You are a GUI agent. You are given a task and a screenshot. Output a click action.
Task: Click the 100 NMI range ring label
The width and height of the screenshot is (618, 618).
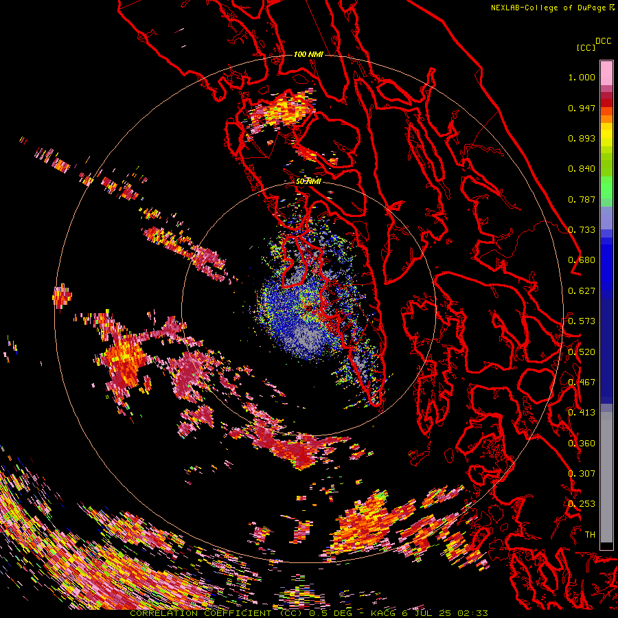click(x=308, y=54)
